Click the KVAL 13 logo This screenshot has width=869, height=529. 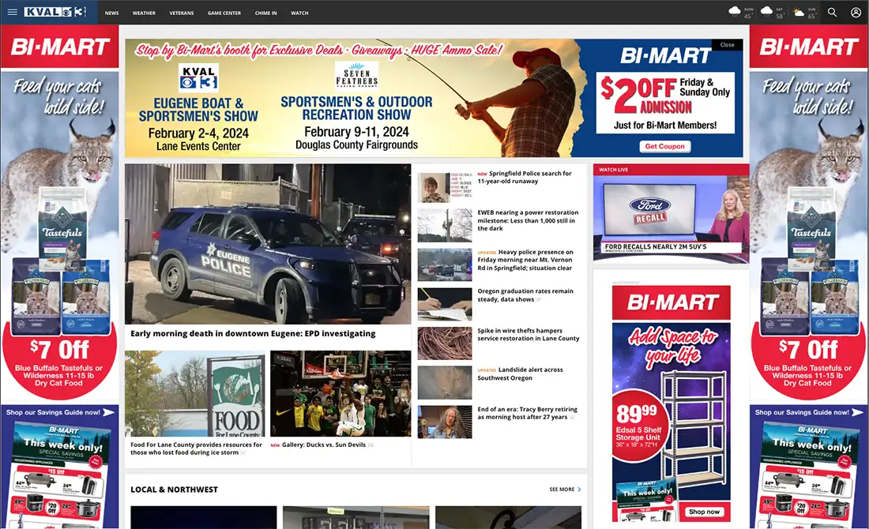55,12
